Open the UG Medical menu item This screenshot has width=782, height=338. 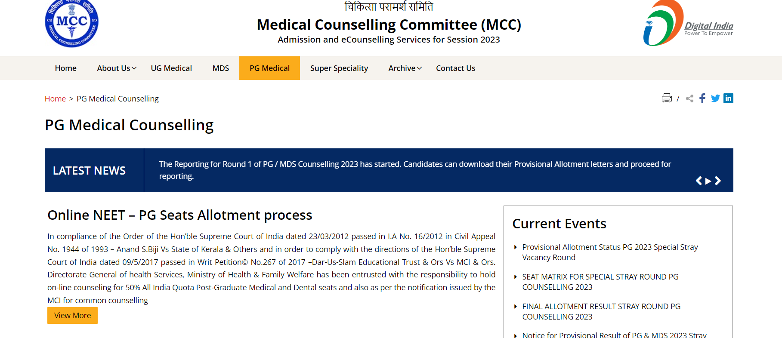tap(171, 68)
